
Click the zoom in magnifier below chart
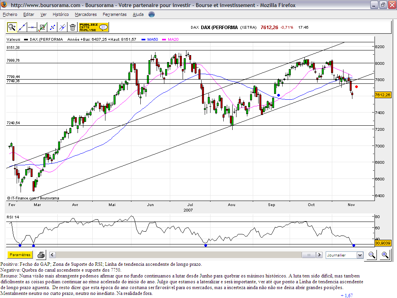point(385,255)
